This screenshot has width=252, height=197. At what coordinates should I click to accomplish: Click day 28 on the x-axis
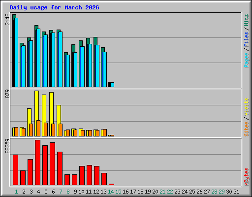[214, 192]
